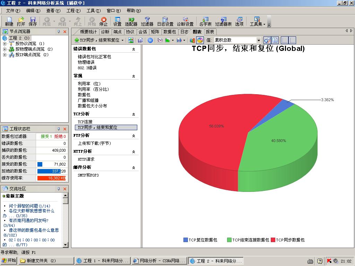The height and width of the screenshot is (266, 355).
Task: Open 日志设置 (Log settings) icon
Action: tap(165, 21)
